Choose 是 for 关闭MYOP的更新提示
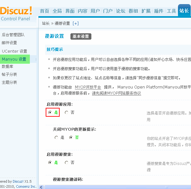The image size is (191, 189). pos(56,138)
